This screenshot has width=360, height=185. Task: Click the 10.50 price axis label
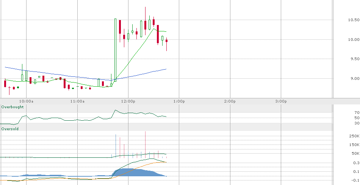(x=354, y=20)
